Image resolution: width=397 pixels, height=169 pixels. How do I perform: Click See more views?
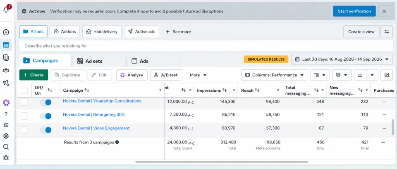point(178,32)
